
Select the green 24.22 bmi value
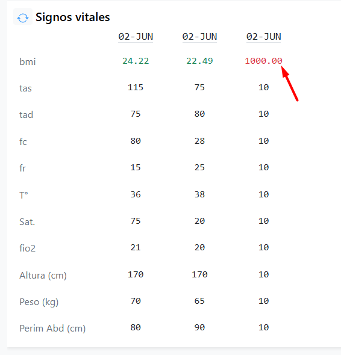pyautogui.click(x=136, y=61)
